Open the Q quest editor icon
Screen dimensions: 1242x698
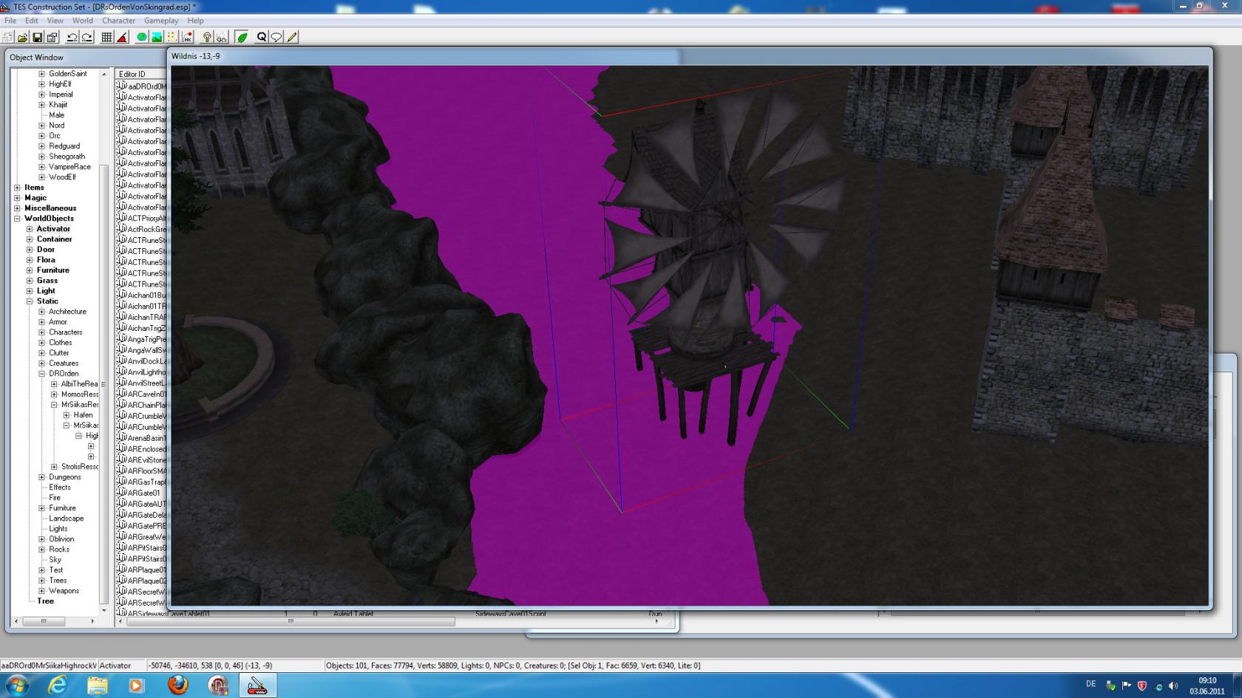(x=261, y=37)
